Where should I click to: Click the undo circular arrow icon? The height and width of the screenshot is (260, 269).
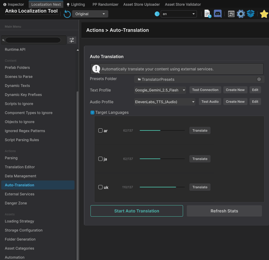pyautogui.click(x=67, y=14)
